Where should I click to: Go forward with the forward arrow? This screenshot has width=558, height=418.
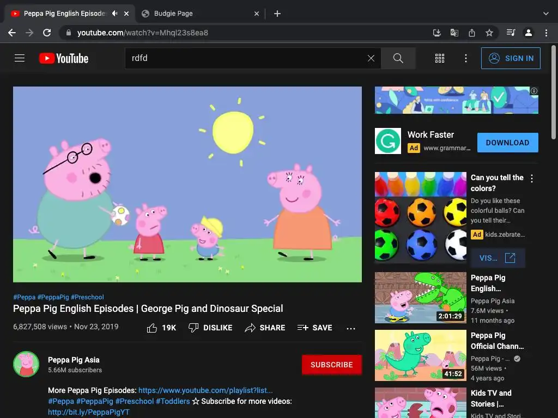coord(29,33)
